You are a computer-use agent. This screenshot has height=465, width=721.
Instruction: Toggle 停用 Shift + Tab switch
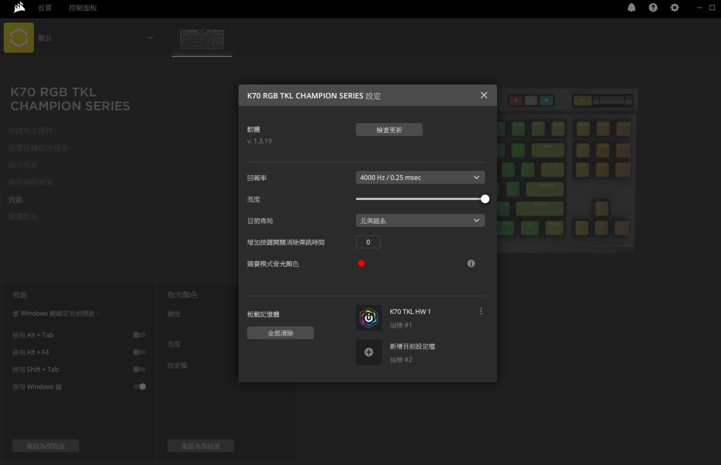pyautogui.click(x=139, y=369)
